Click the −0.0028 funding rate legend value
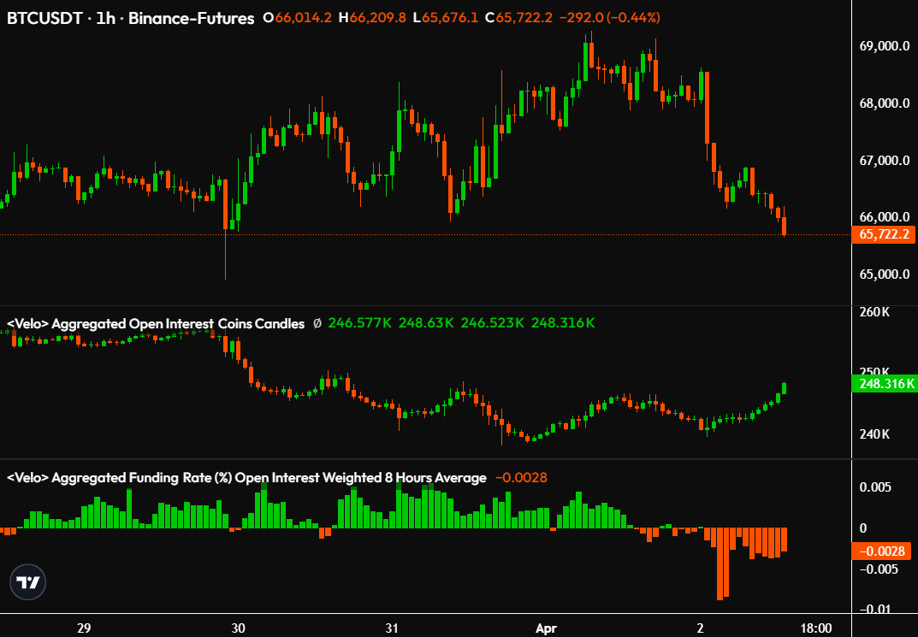The height and width of the screenshot is (637, 918). pyautogui.click(x=521, y=478)
